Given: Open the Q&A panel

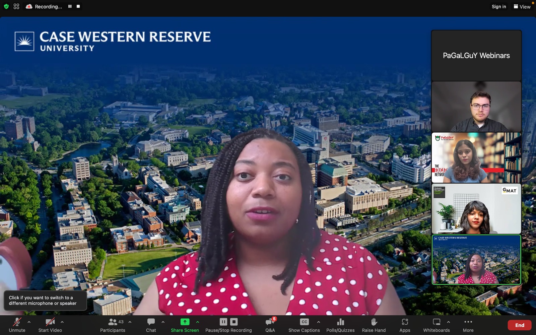Looking at the screenshot, I should pyautogui.click(x=270, y=325).
